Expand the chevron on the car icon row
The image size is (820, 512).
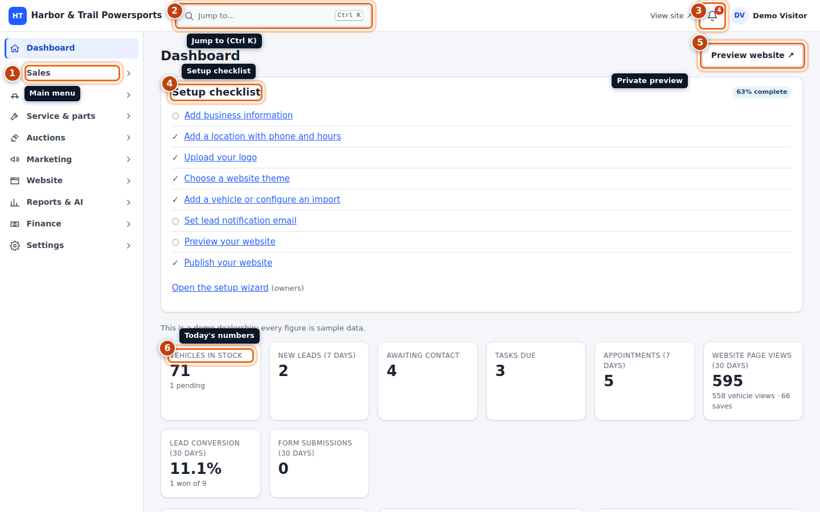129,95
